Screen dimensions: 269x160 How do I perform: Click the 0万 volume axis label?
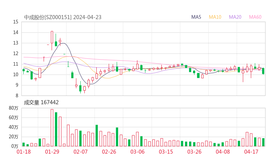coord(15,146)
